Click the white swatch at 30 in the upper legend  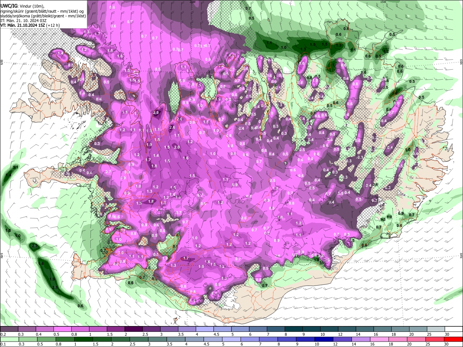(x=454, y=329)
